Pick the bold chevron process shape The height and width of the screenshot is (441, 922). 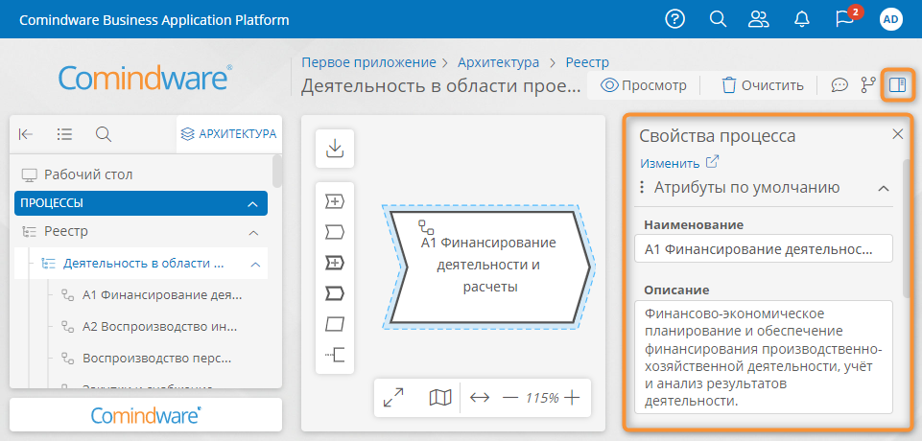pos(335,293)
